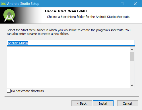
Task: Click the 'Do not create shortcuts' label text
Action: 27,91
